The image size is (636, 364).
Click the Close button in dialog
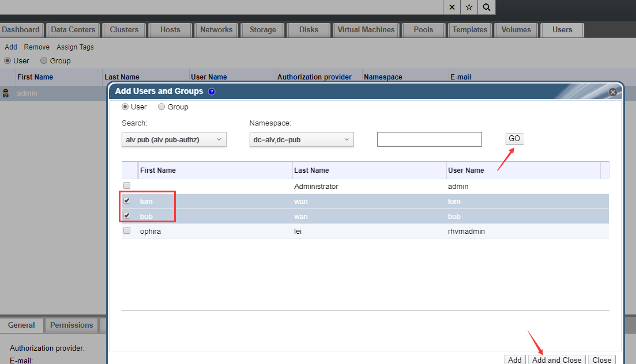pos(602,360)
